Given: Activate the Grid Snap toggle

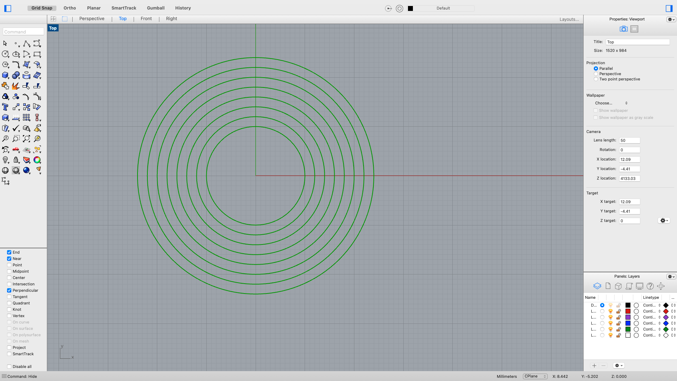Looking at the screenshot, I should [x=42, y=8].
